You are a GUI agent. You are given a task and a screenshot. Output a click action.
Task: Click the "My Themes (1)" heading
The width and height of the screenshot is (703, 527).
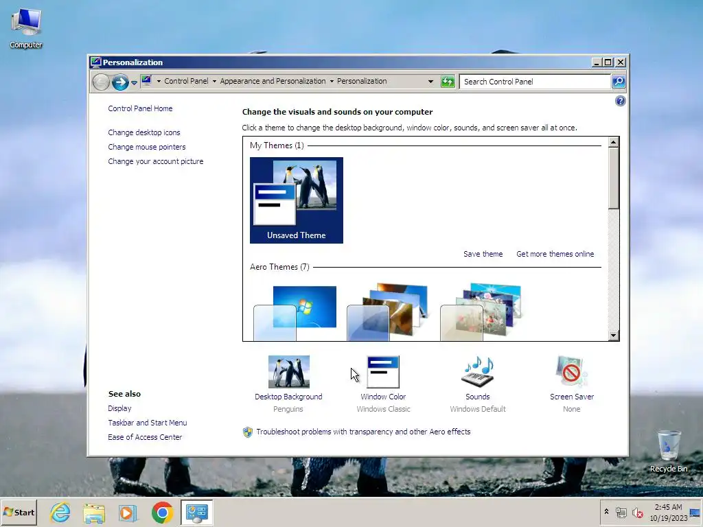click(x=277, y=145)
